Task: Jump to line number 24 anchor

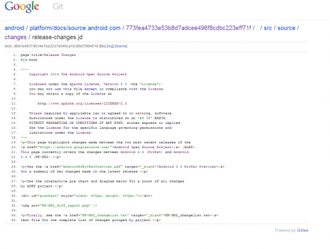Action: coord(14,167)
